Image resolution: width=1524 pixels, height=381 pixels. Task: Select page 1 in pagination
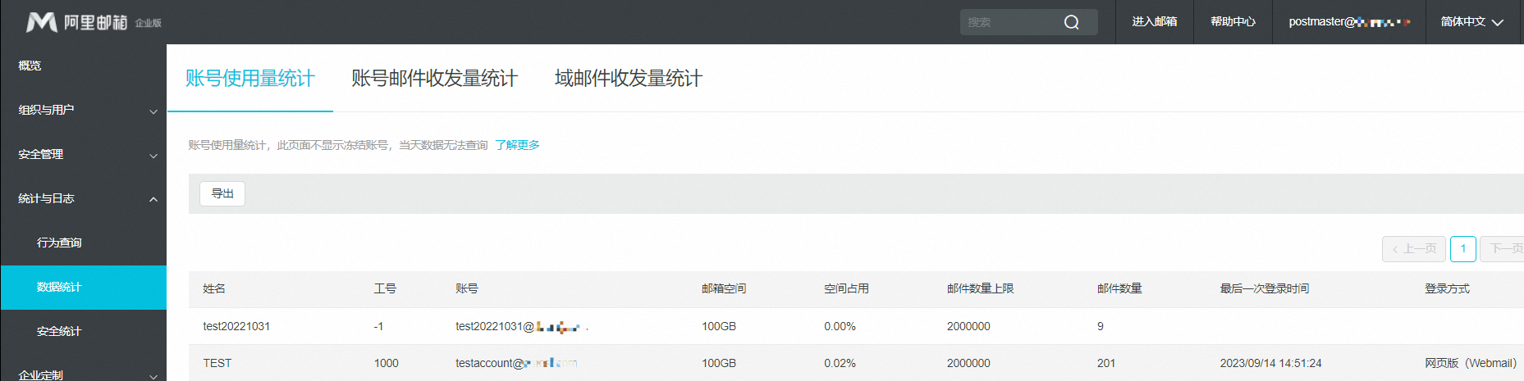[x=1463, y=249]
